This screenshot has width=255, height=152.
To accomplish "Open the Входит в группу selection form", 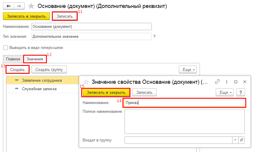I will (242, 140).
